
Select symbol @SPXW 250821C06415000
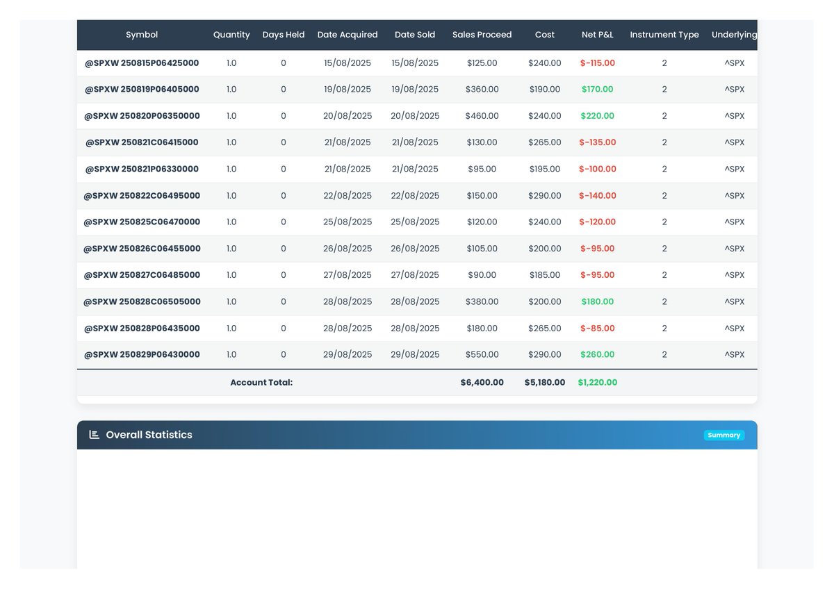click(142, 142)
